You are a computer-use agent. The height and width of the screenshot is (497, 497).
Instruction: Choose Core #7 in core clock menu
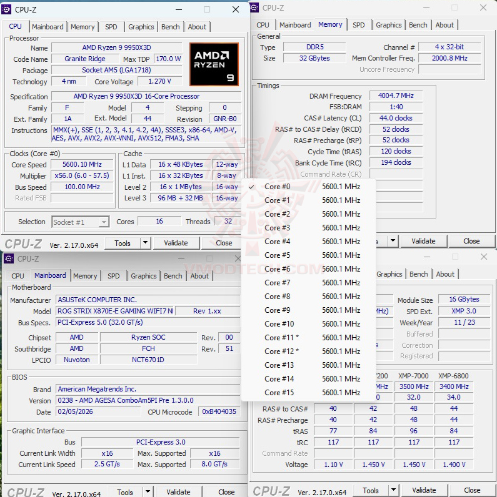(x=308, y=283)
